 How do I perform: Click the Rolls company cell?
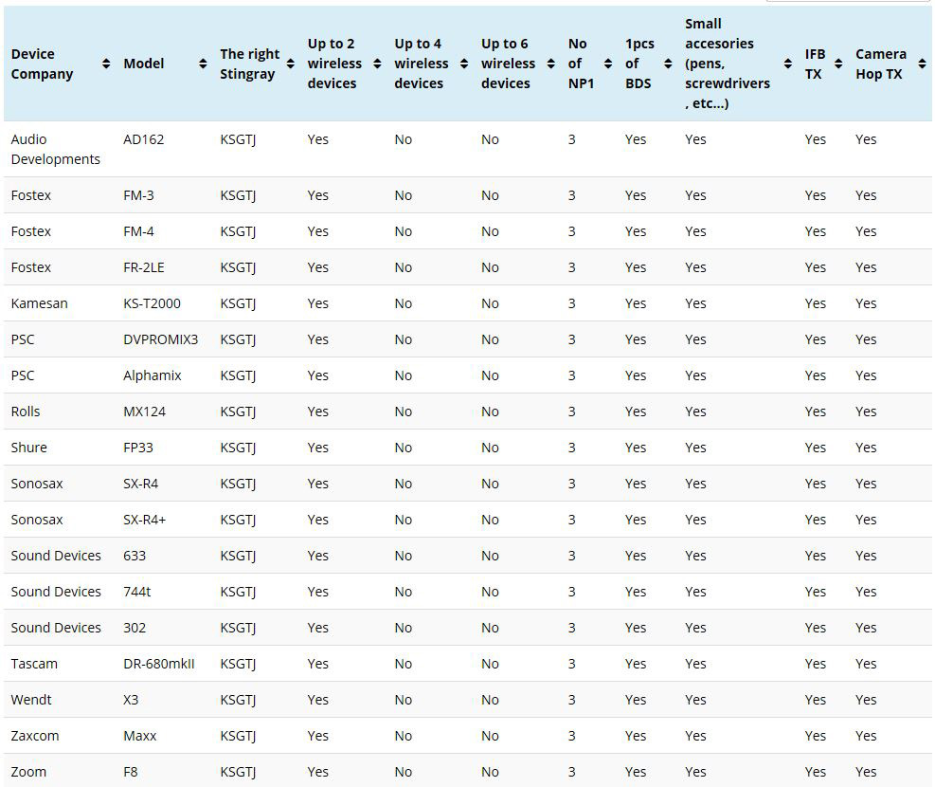tap(26, 412)
